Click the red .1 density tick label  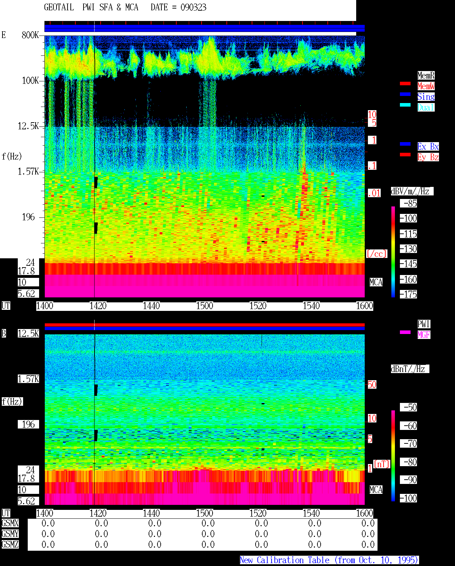pos(372,166)
